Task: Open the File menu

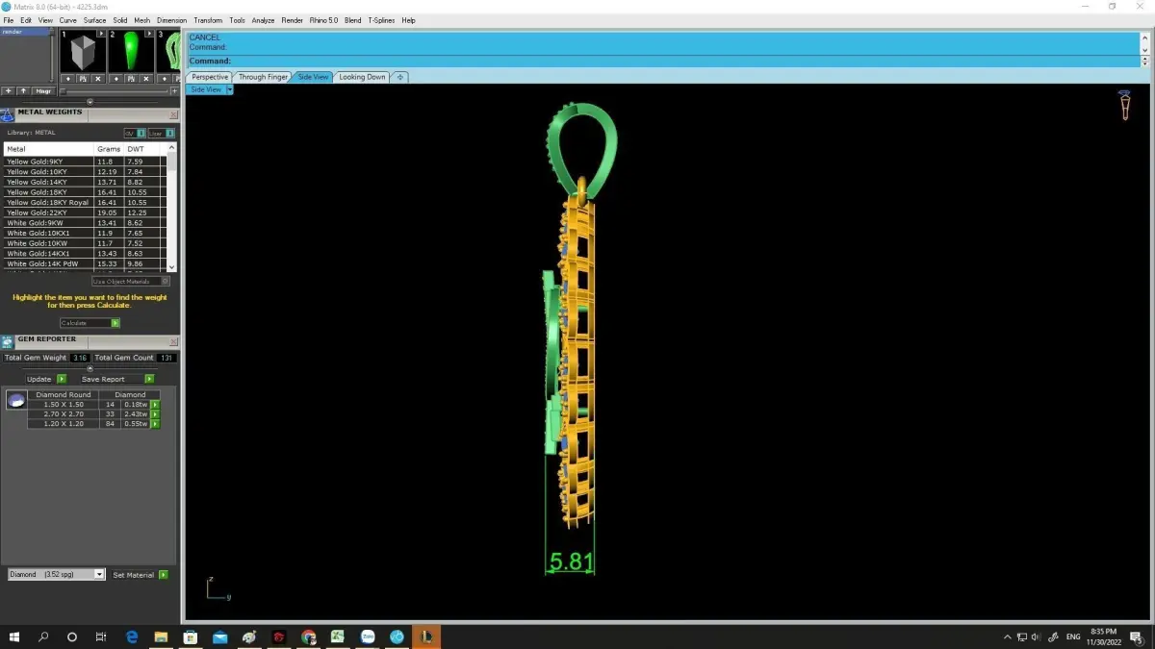Action: [x=9, y=20]
